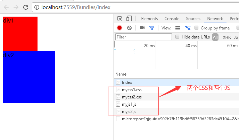Filter requests by JS
The width and height of the screenshot is (239, 140).
point(236,37)
